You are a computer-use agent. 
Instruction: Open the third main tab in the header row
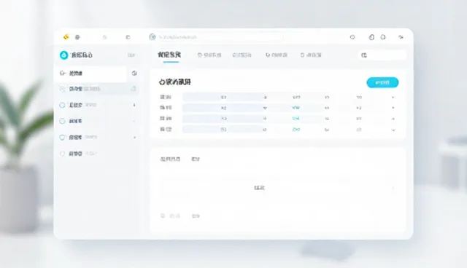242,55
